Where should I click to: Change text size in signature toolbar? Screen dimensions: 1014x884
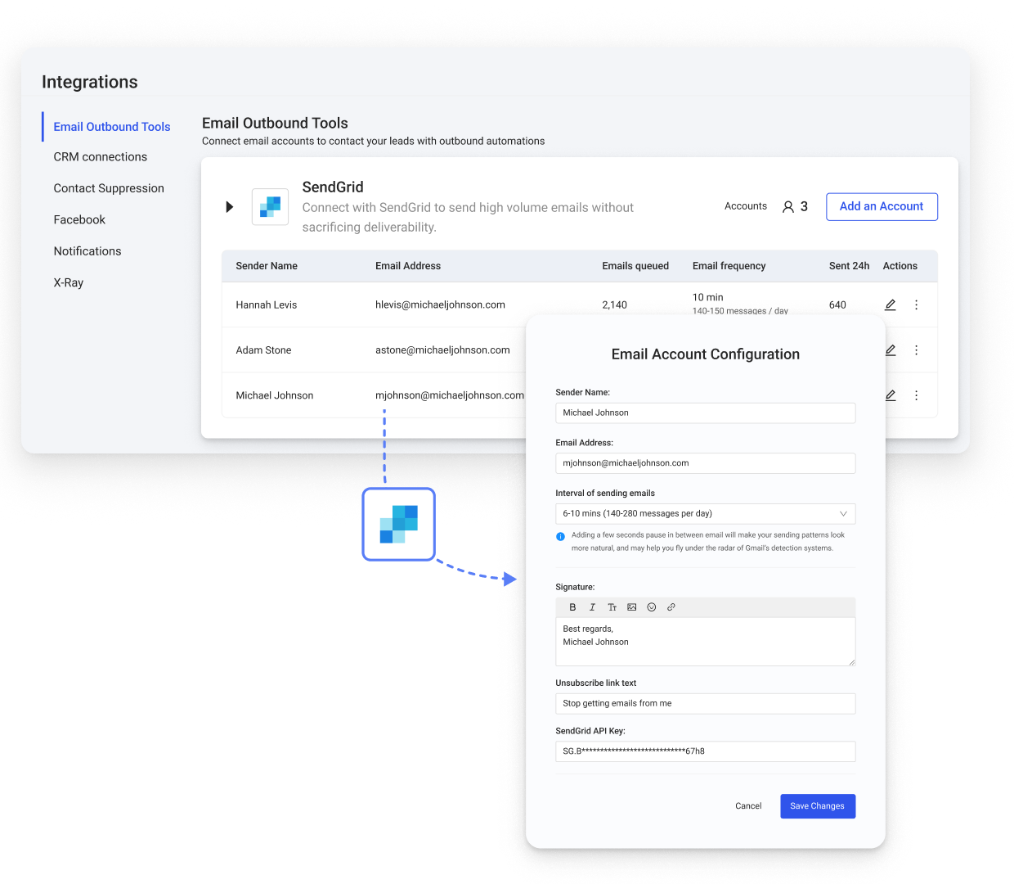(x=612, y=607)
